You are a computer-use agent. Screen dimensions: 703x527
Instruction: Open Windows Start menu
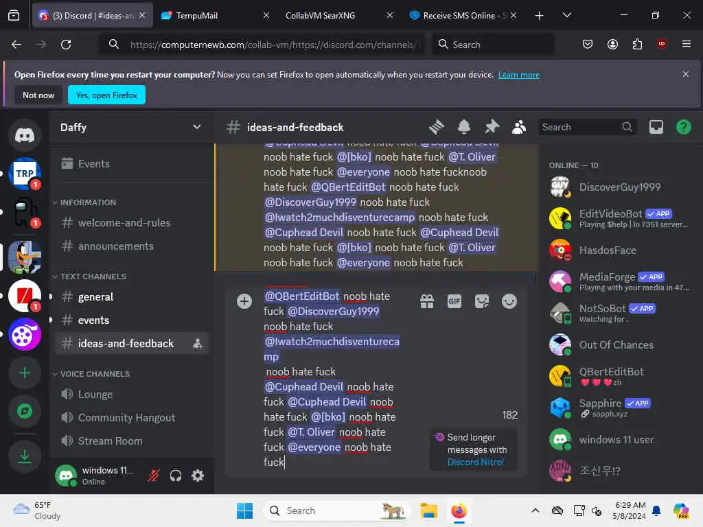coord(245,511)
